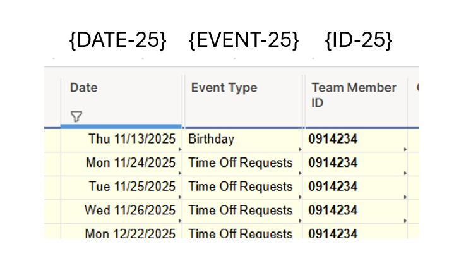Screen dimensions: 466x263
Task: Click the {EVENT-25} placeholder text
Action: click(x=244, y=40)
